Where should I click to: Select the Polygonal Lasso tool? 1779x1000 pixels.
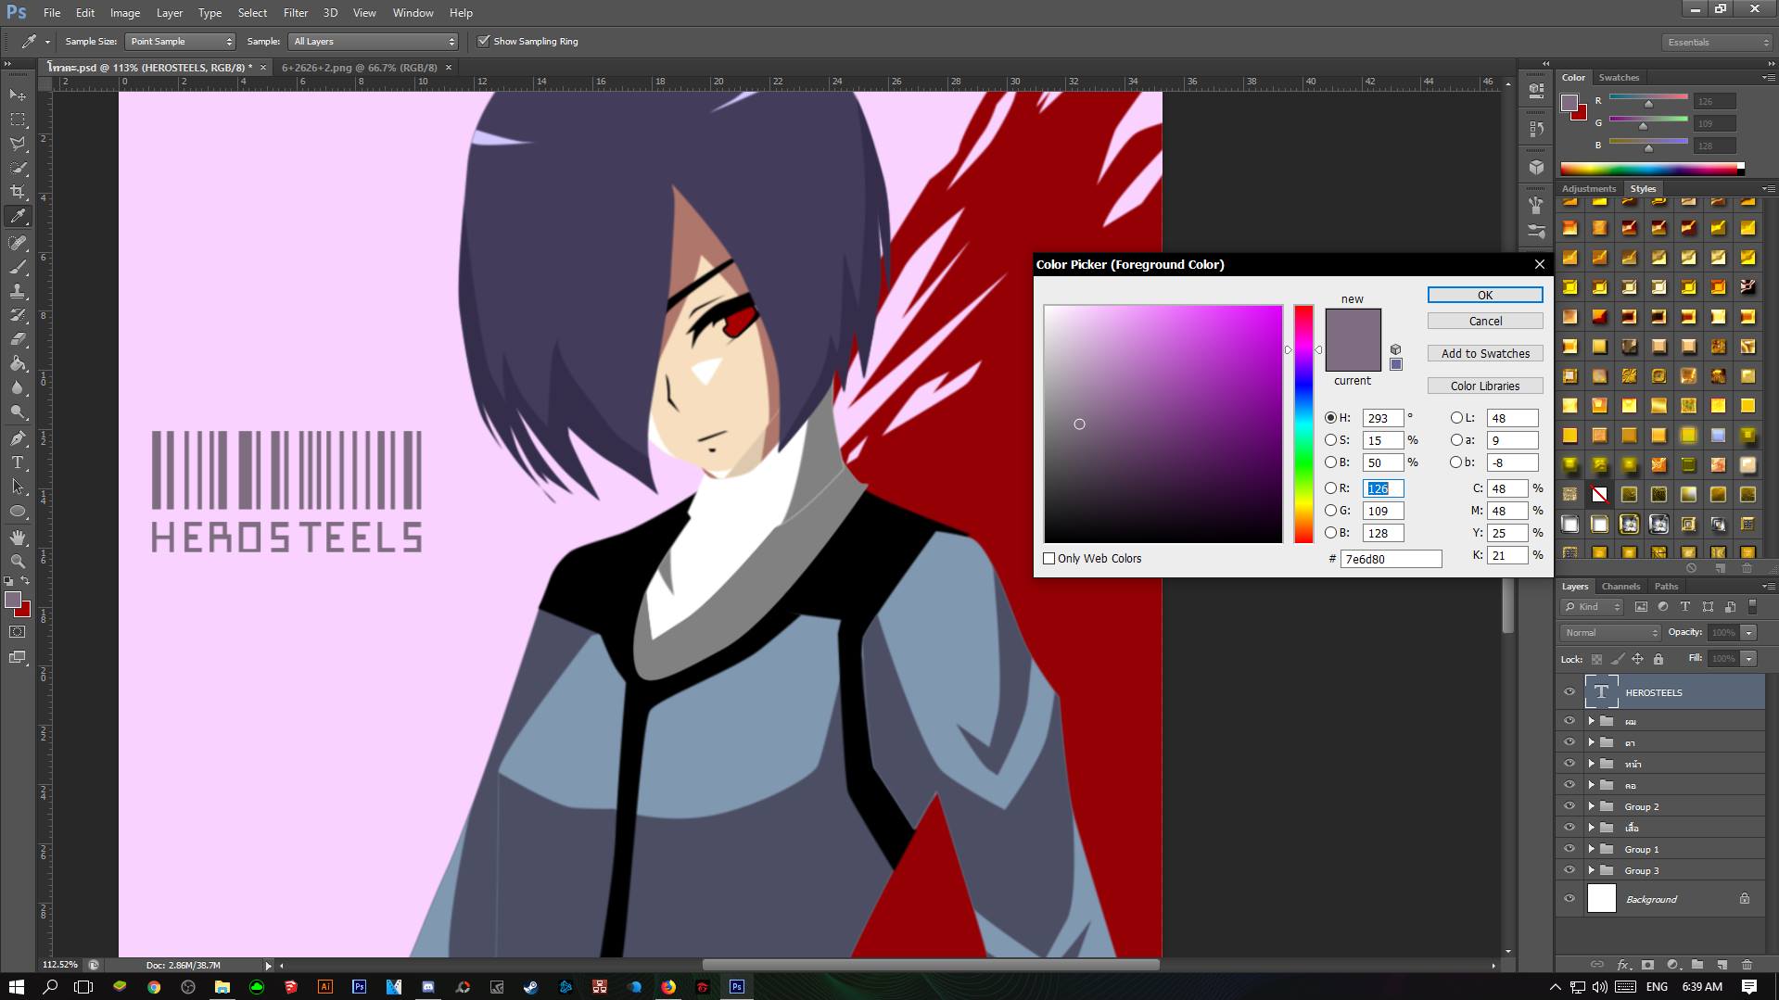pyautogui.click(x=18, y=144)
